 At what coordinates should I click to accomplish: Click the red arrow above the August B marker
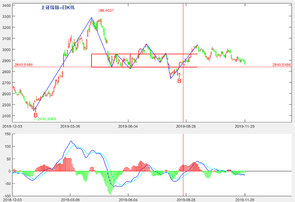[x=179, y=74]
